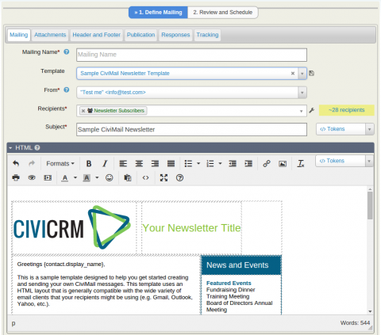Image resolution: width=381 pixels, height=335 pixels.
Task: Open recipients wrench options icon
Action: (x=312, y=110)
